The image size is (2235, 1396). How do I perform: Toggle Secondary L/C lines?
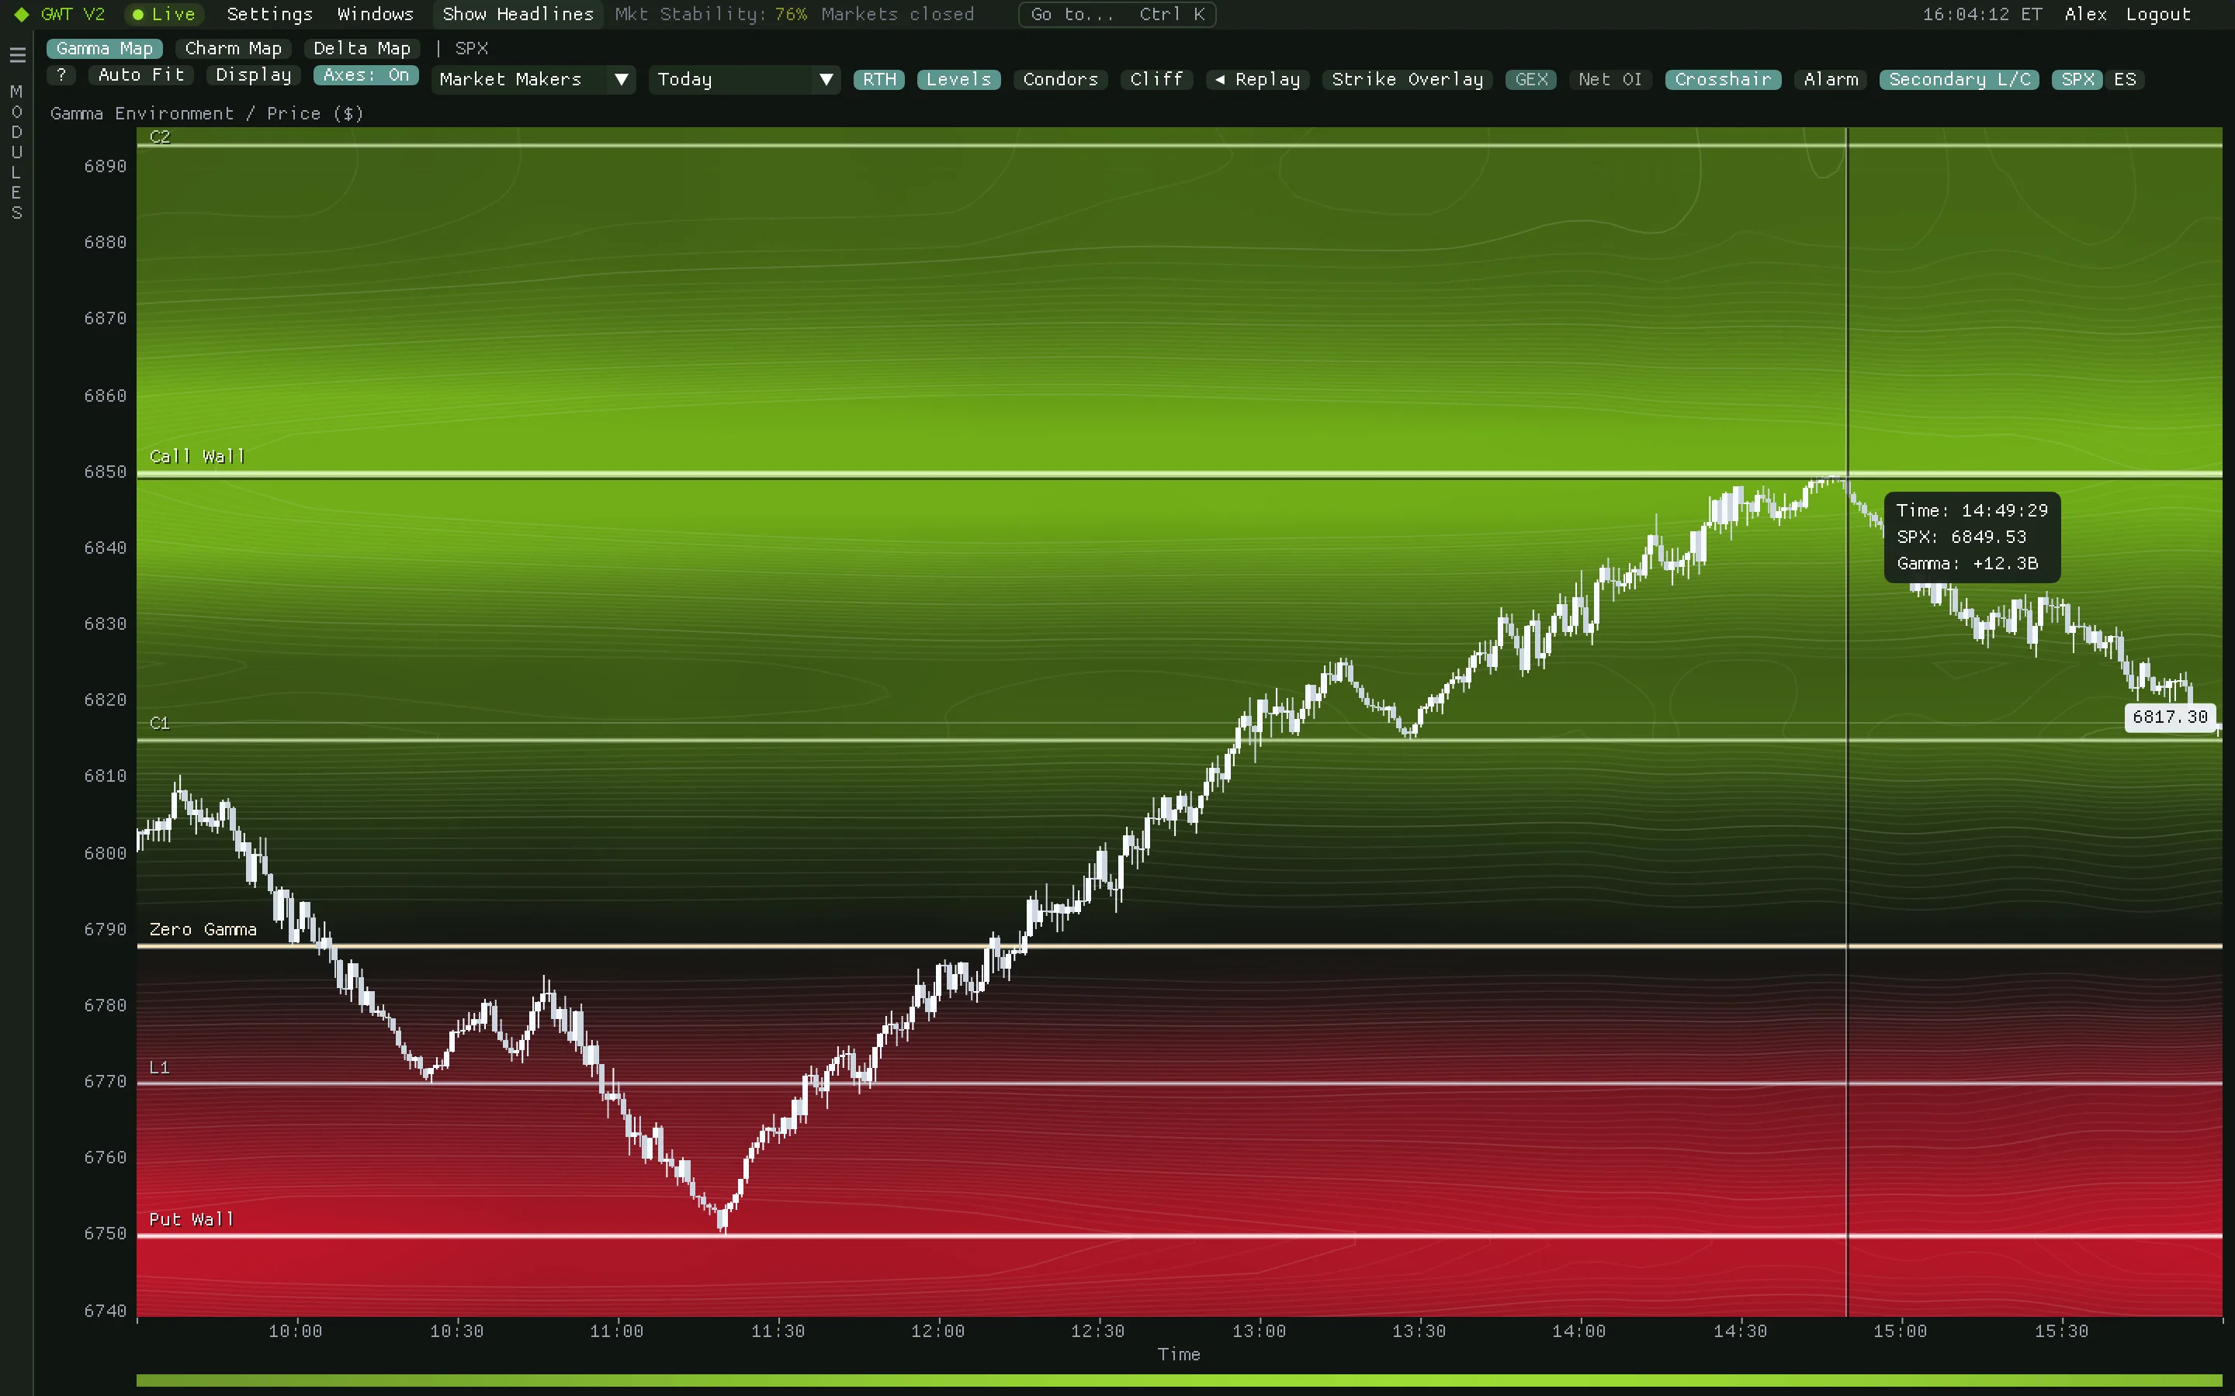1959,79
